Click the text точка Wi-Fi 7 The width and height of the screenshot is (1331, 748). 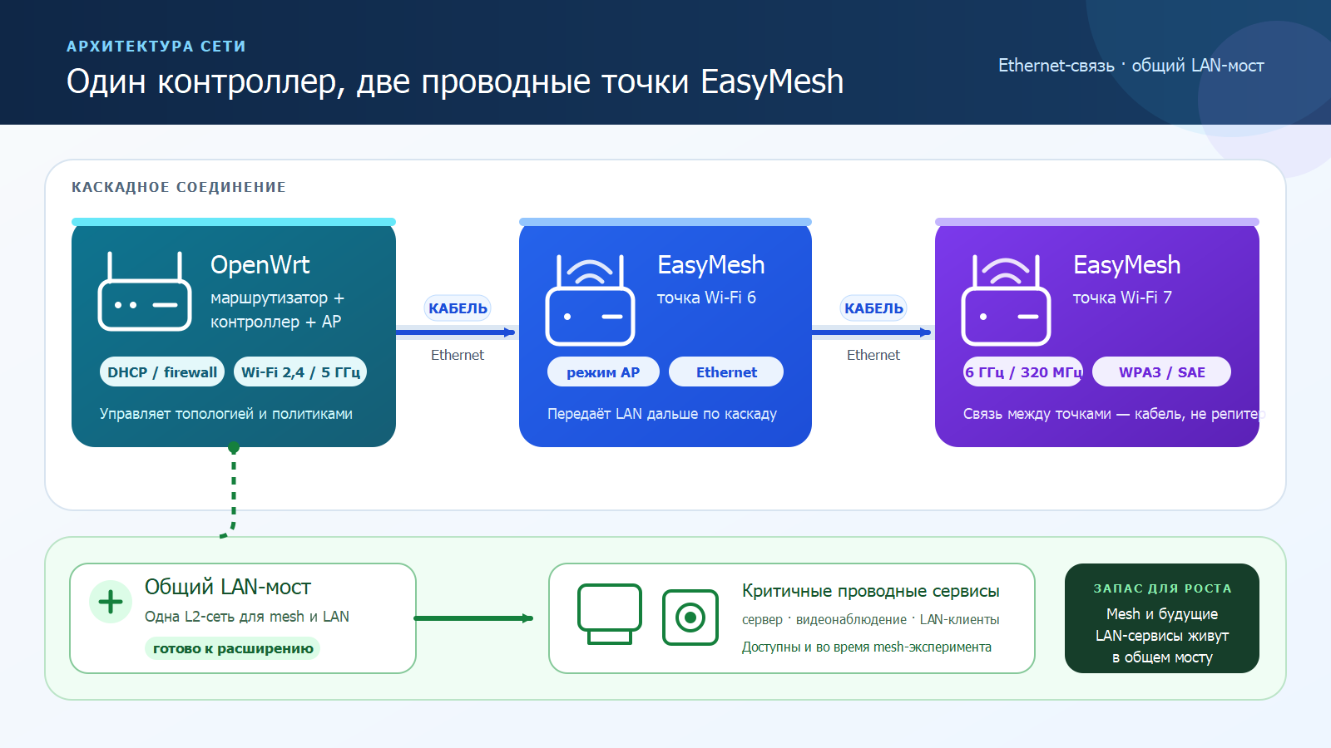(1122, 298)
